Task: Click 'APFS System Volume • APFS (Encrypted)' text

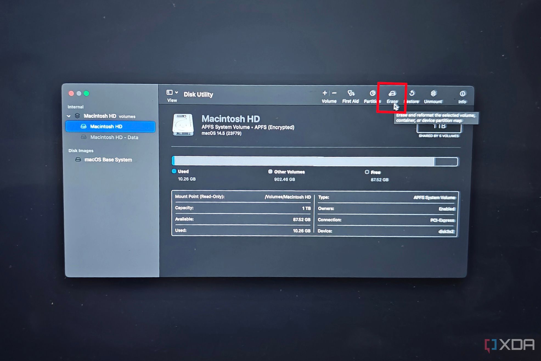Action: [248, 127]
